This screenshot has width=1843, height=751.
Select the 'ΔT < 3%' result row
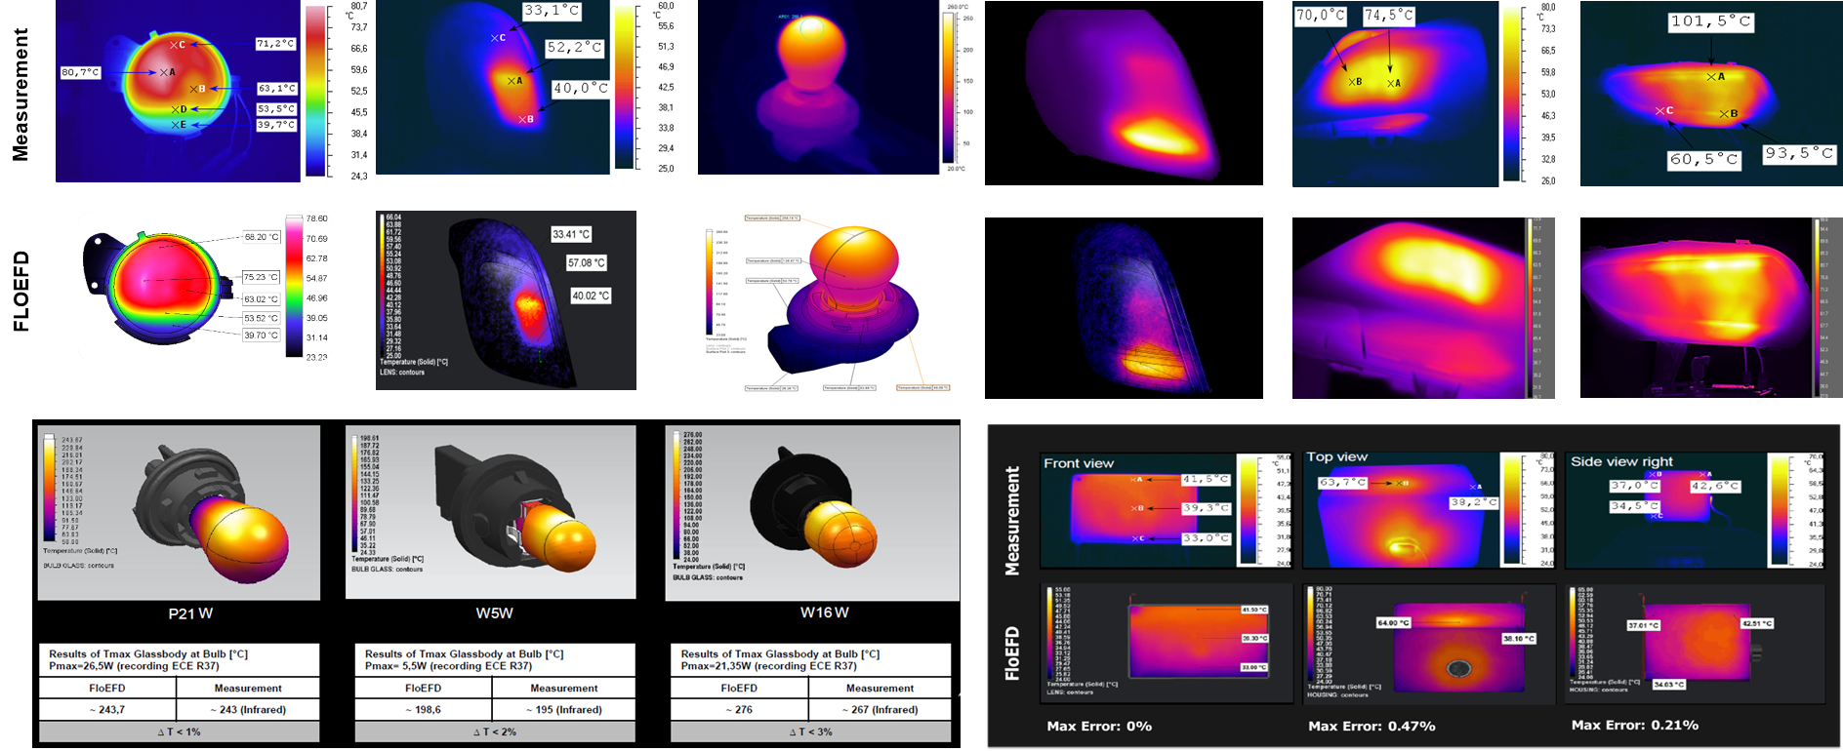click(x=810, y=731)
